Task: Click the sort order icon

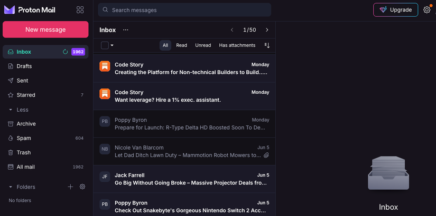Action: point(267,45)
